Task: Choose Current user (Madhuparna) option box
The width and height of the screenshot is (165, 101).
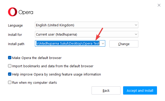Action: click(86, 34)
